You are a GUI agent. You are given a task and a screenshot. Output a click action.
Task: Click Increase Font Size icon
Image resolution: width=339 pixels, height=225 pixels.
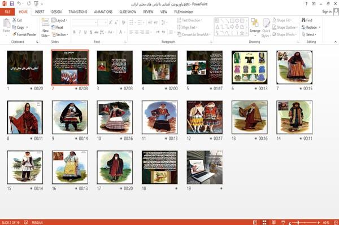click(x=111, y=23)
